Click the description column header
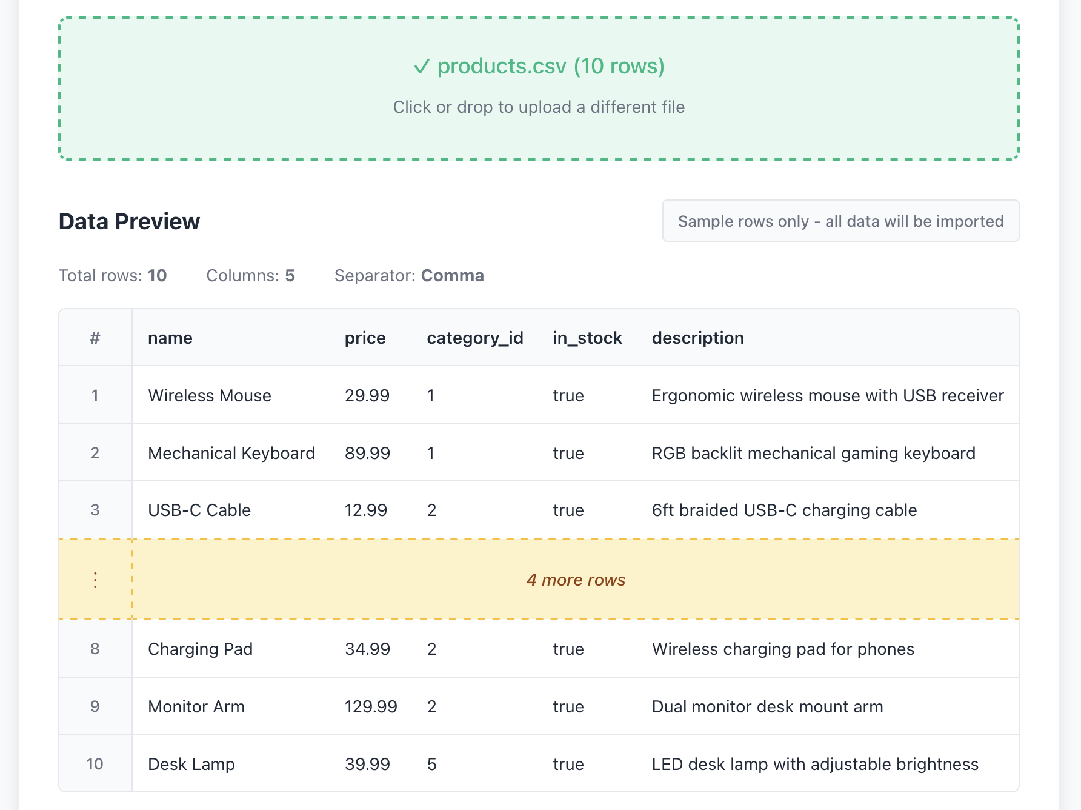Image resolution: width=1081 pixels, height=810 pixels. click(697, 338)
